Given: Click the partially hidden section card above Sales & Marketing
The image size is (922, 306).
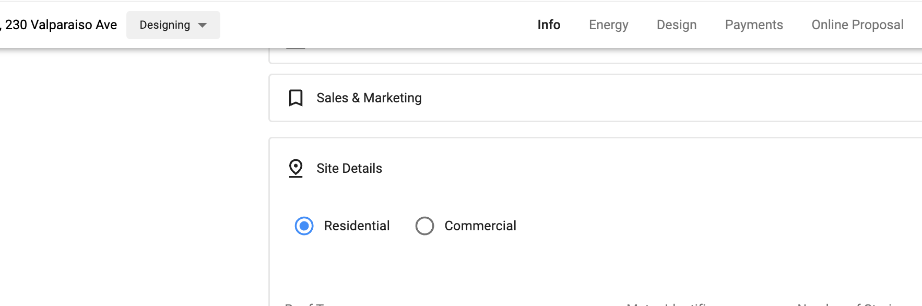Looking at the screenshot, I should 574,56.
